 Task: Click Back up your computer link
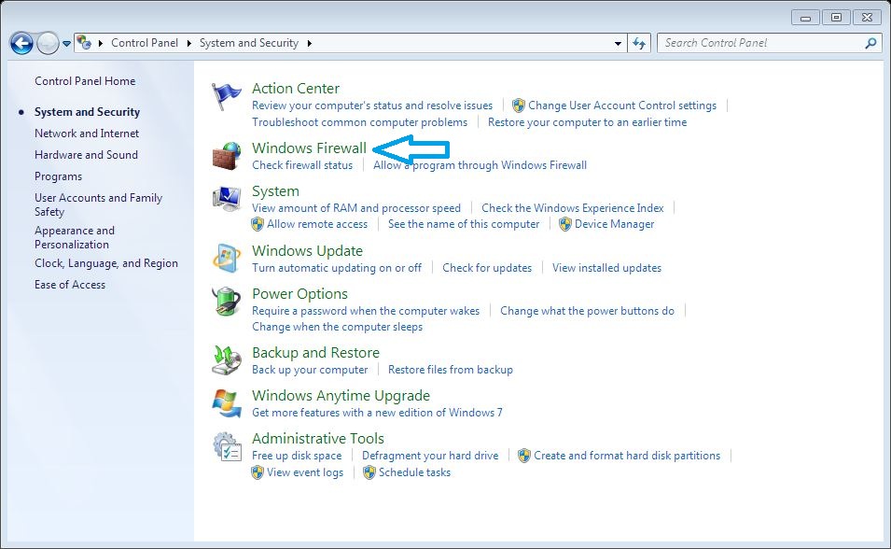(x=310, y=370)
